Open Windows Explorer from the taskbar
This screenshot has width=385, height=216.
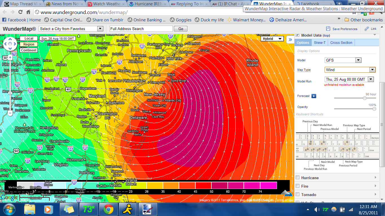[x=30, y=210]
